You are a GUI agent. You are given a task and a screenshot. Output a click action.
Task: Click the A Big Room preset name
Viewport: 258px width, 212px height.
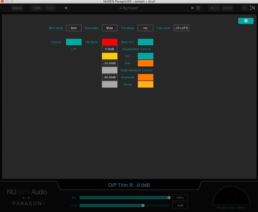(x=129, y=8)
